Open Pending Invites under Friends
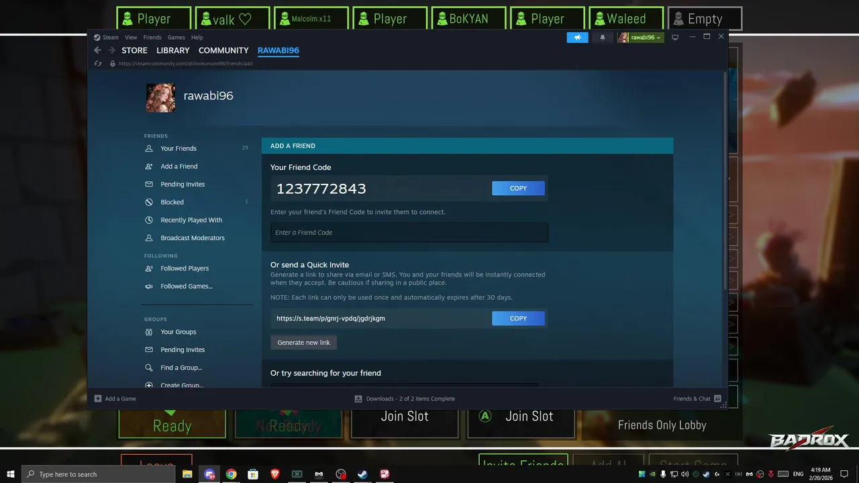This screenshot has height=483, width=859. pyautogui.click(x=183, y=184)
